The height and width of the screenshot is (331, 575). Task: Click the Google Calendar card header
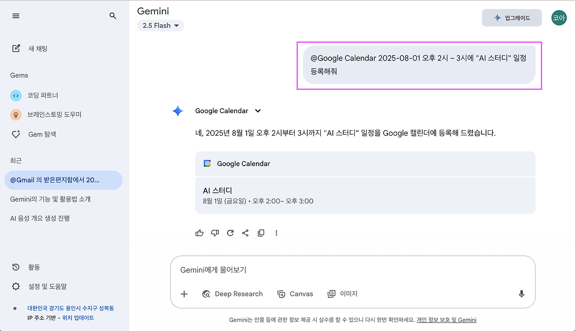(x=365, y=163)
